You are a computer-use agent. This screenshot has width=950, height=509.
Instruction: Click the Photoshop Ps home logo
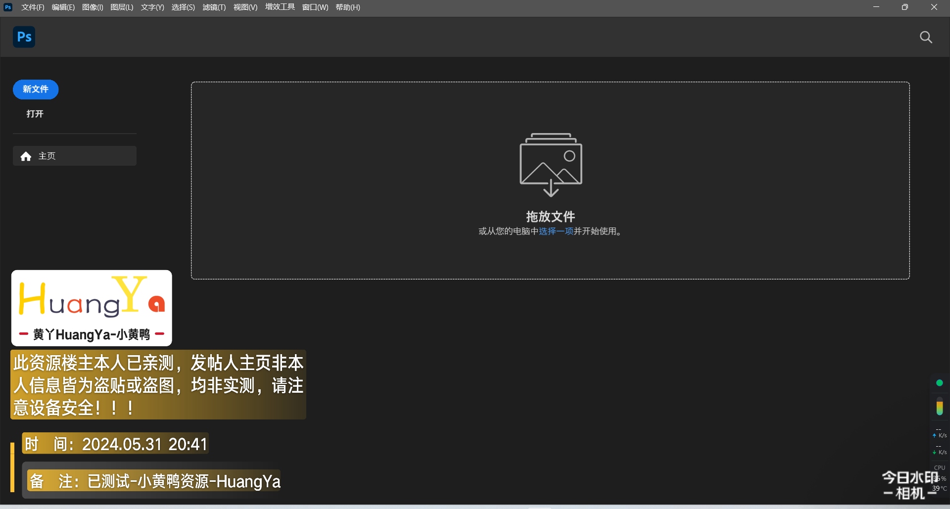click(x=24, y=37)
